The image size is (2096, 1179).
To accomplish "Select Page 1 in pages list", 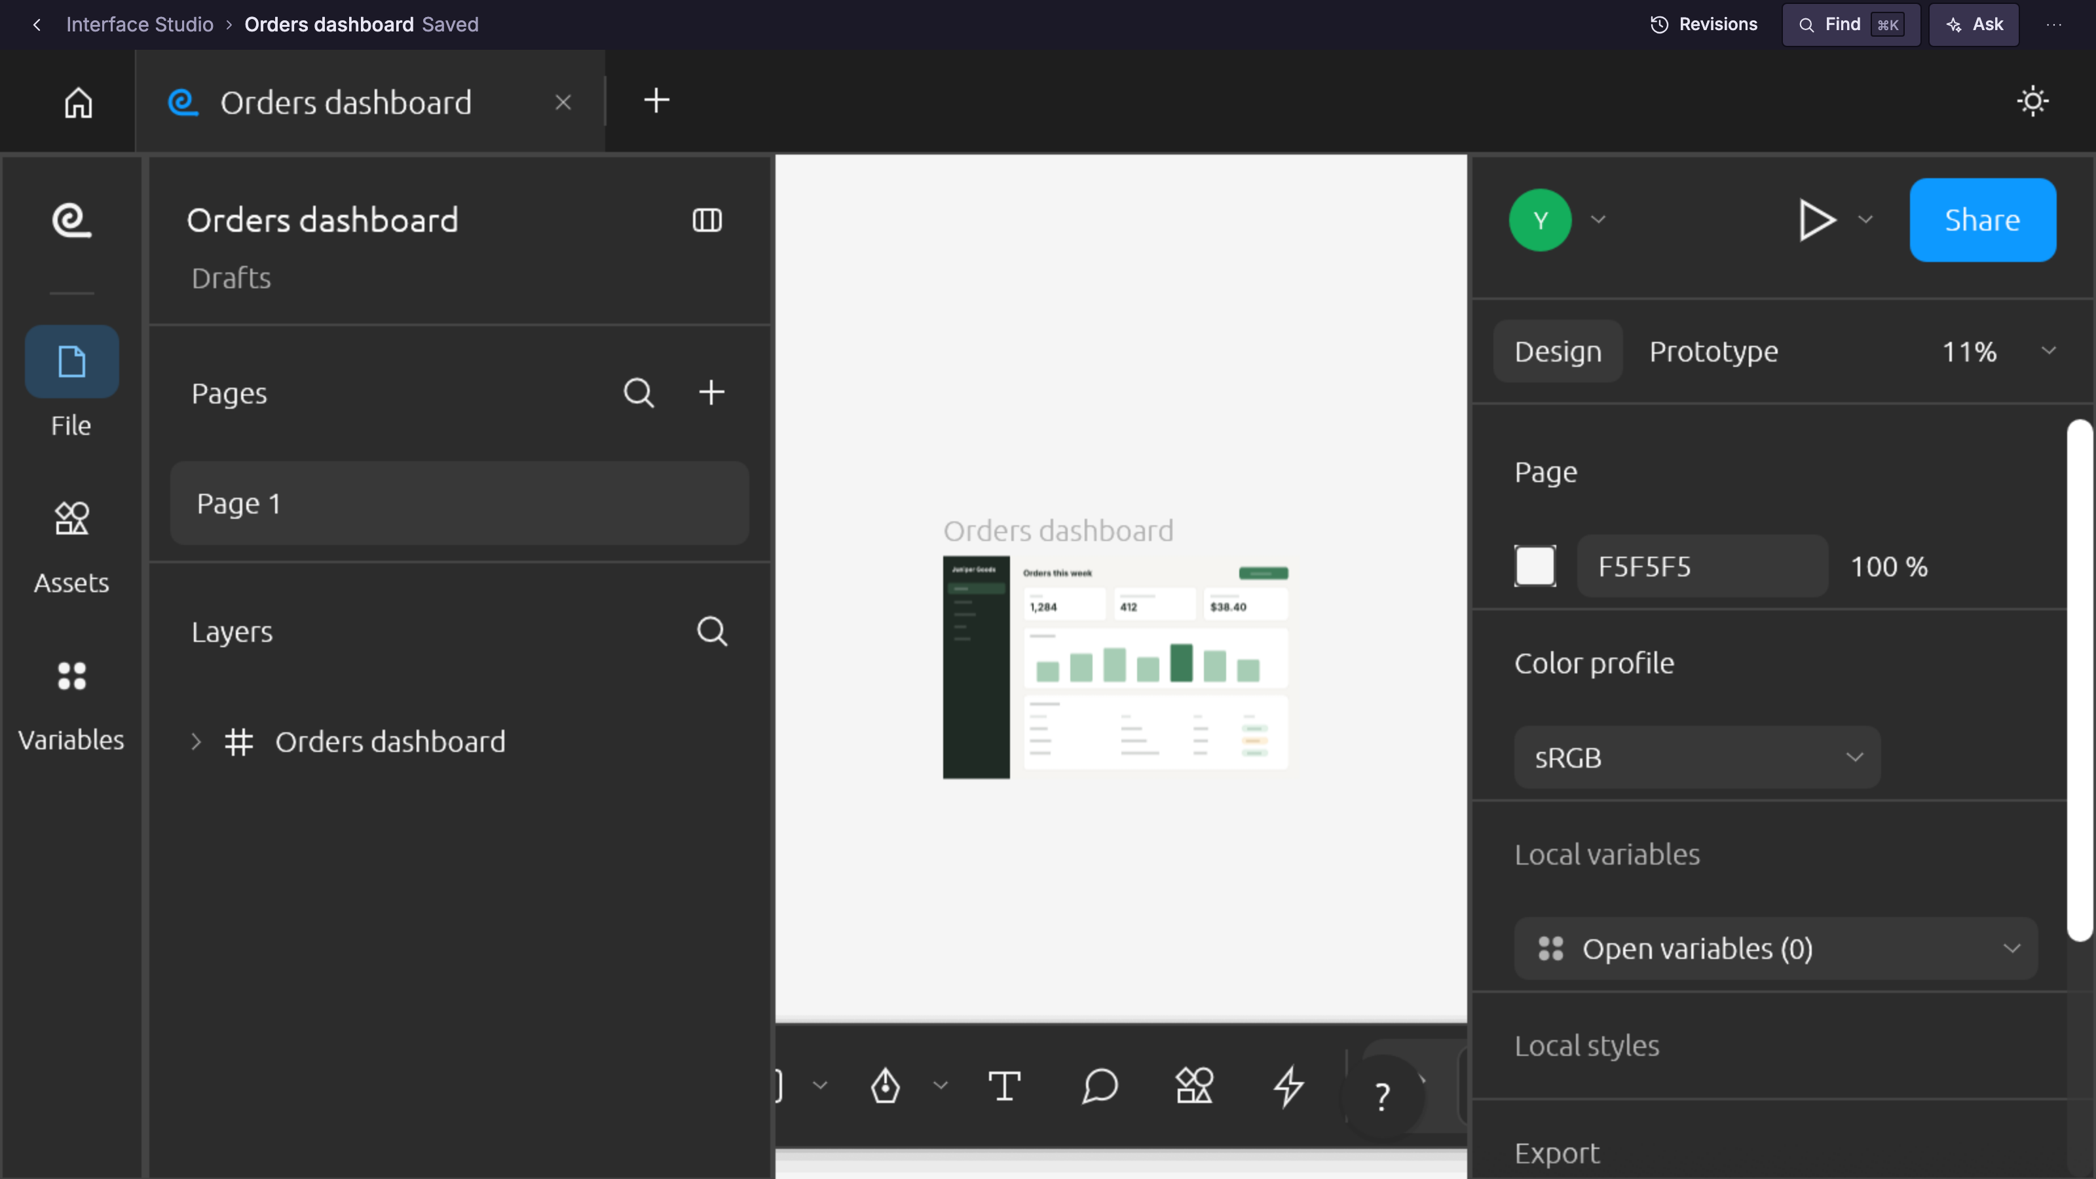I will click(x=460, y=504).
